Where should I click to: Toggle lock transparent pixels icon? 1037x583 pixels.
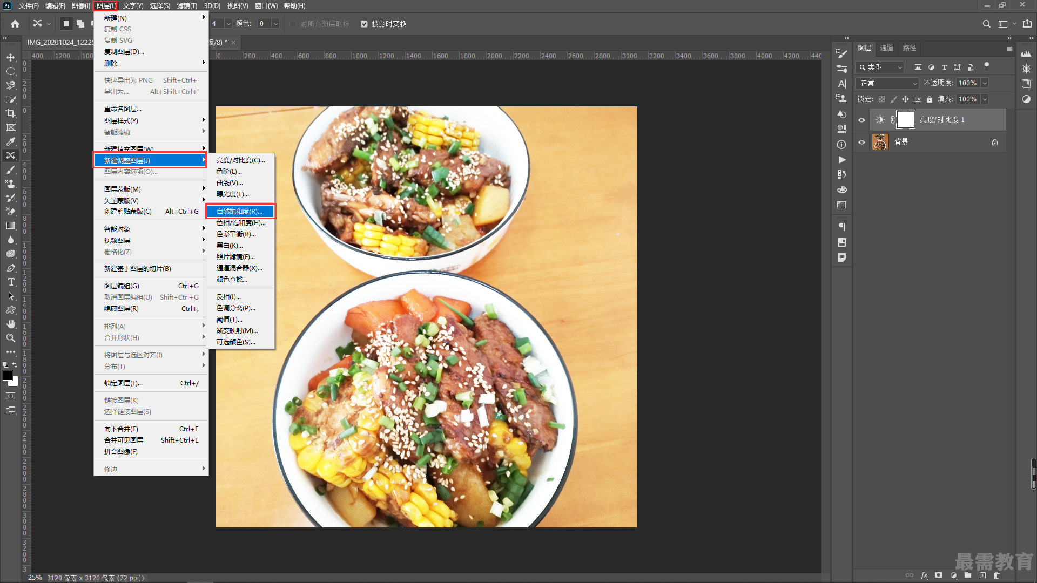pyautogui.click(x=881, y=99)
